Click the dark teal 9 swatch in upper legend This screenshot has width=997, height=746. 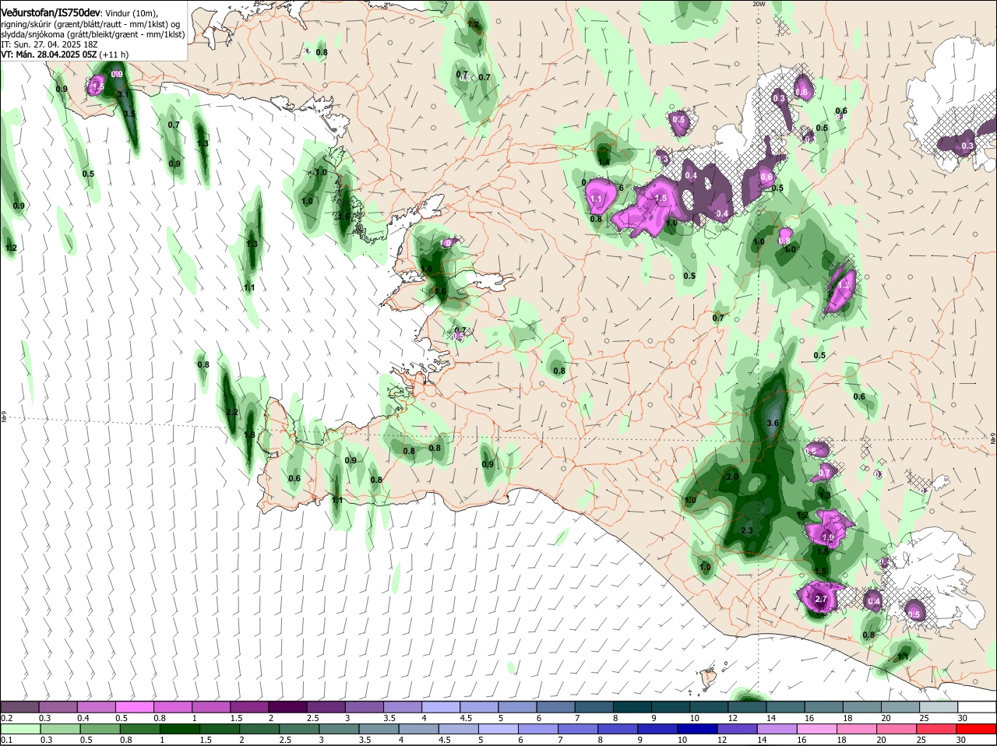click(671, 707)
